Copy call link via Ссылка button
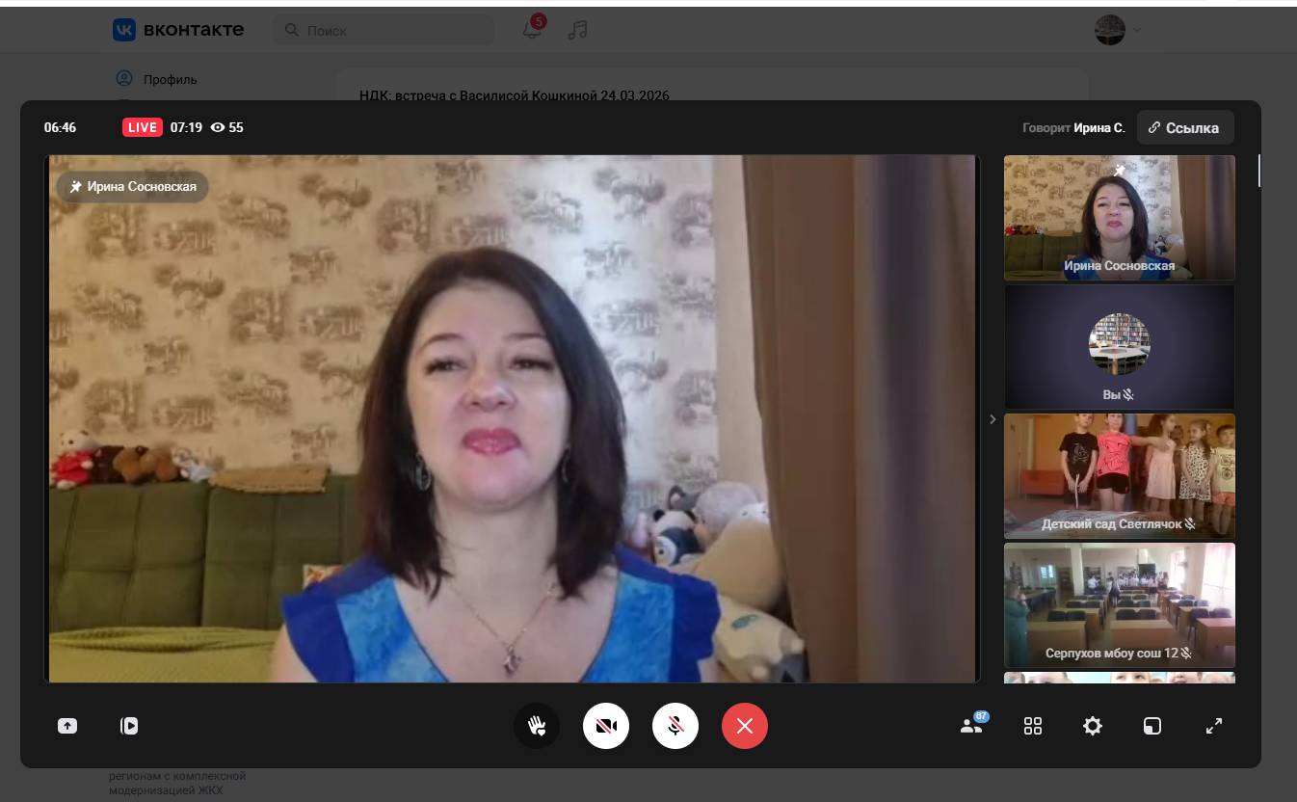The image size is (1297, 802). pos(1184,127)
